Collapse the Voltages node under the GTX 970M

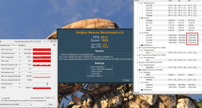pyautogui.click(x=140, y=72)
